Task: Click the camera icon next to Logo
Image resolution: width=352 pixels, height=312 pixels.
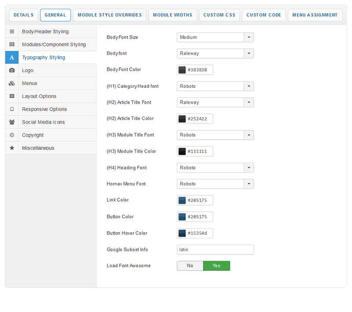Action: click(x=12, y=70)
